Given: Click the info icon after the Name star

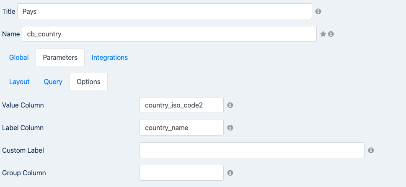Looking at the screenshot, I should point(331,34).
